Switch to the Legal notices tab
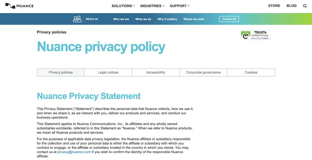Viewport: 312px width, 160px height. click(x=108, y=72)
